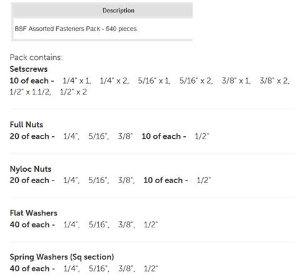Select the 3/8" x 2 setscrew size

(274, 81)
